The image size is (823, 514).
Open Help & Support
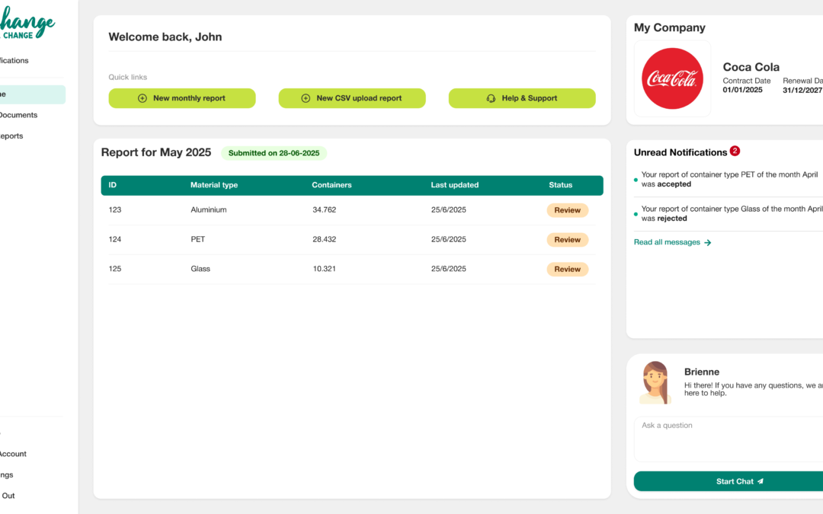tap(522, 98)
